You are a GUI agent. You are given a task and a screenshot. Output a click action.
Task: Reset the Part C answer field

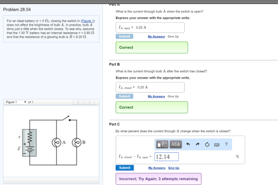(x=207, y=144)
